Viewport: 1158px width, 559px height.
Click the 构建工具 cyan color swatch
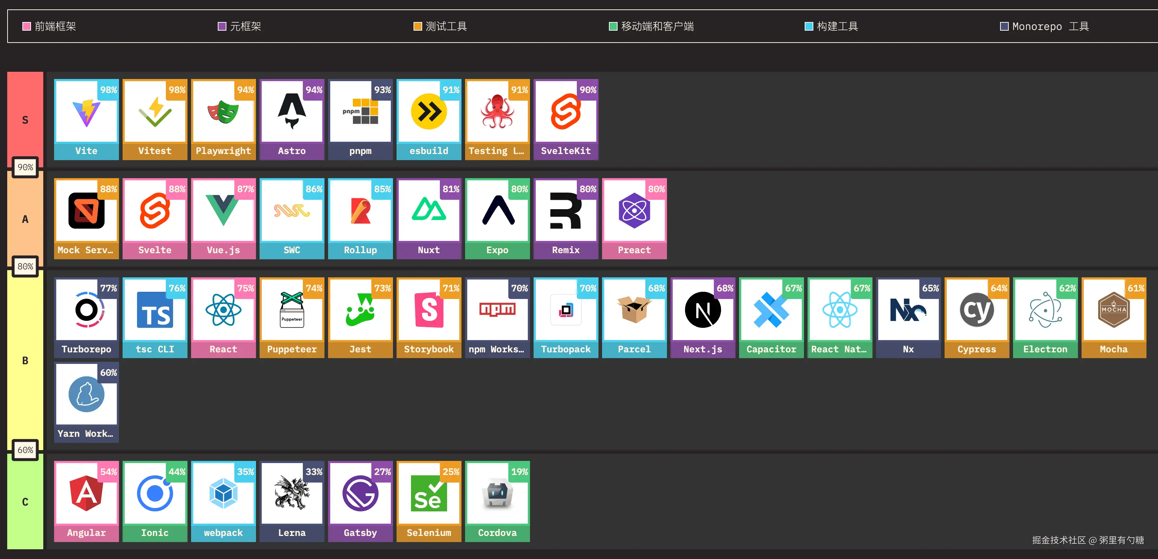(x=808, y=27)
